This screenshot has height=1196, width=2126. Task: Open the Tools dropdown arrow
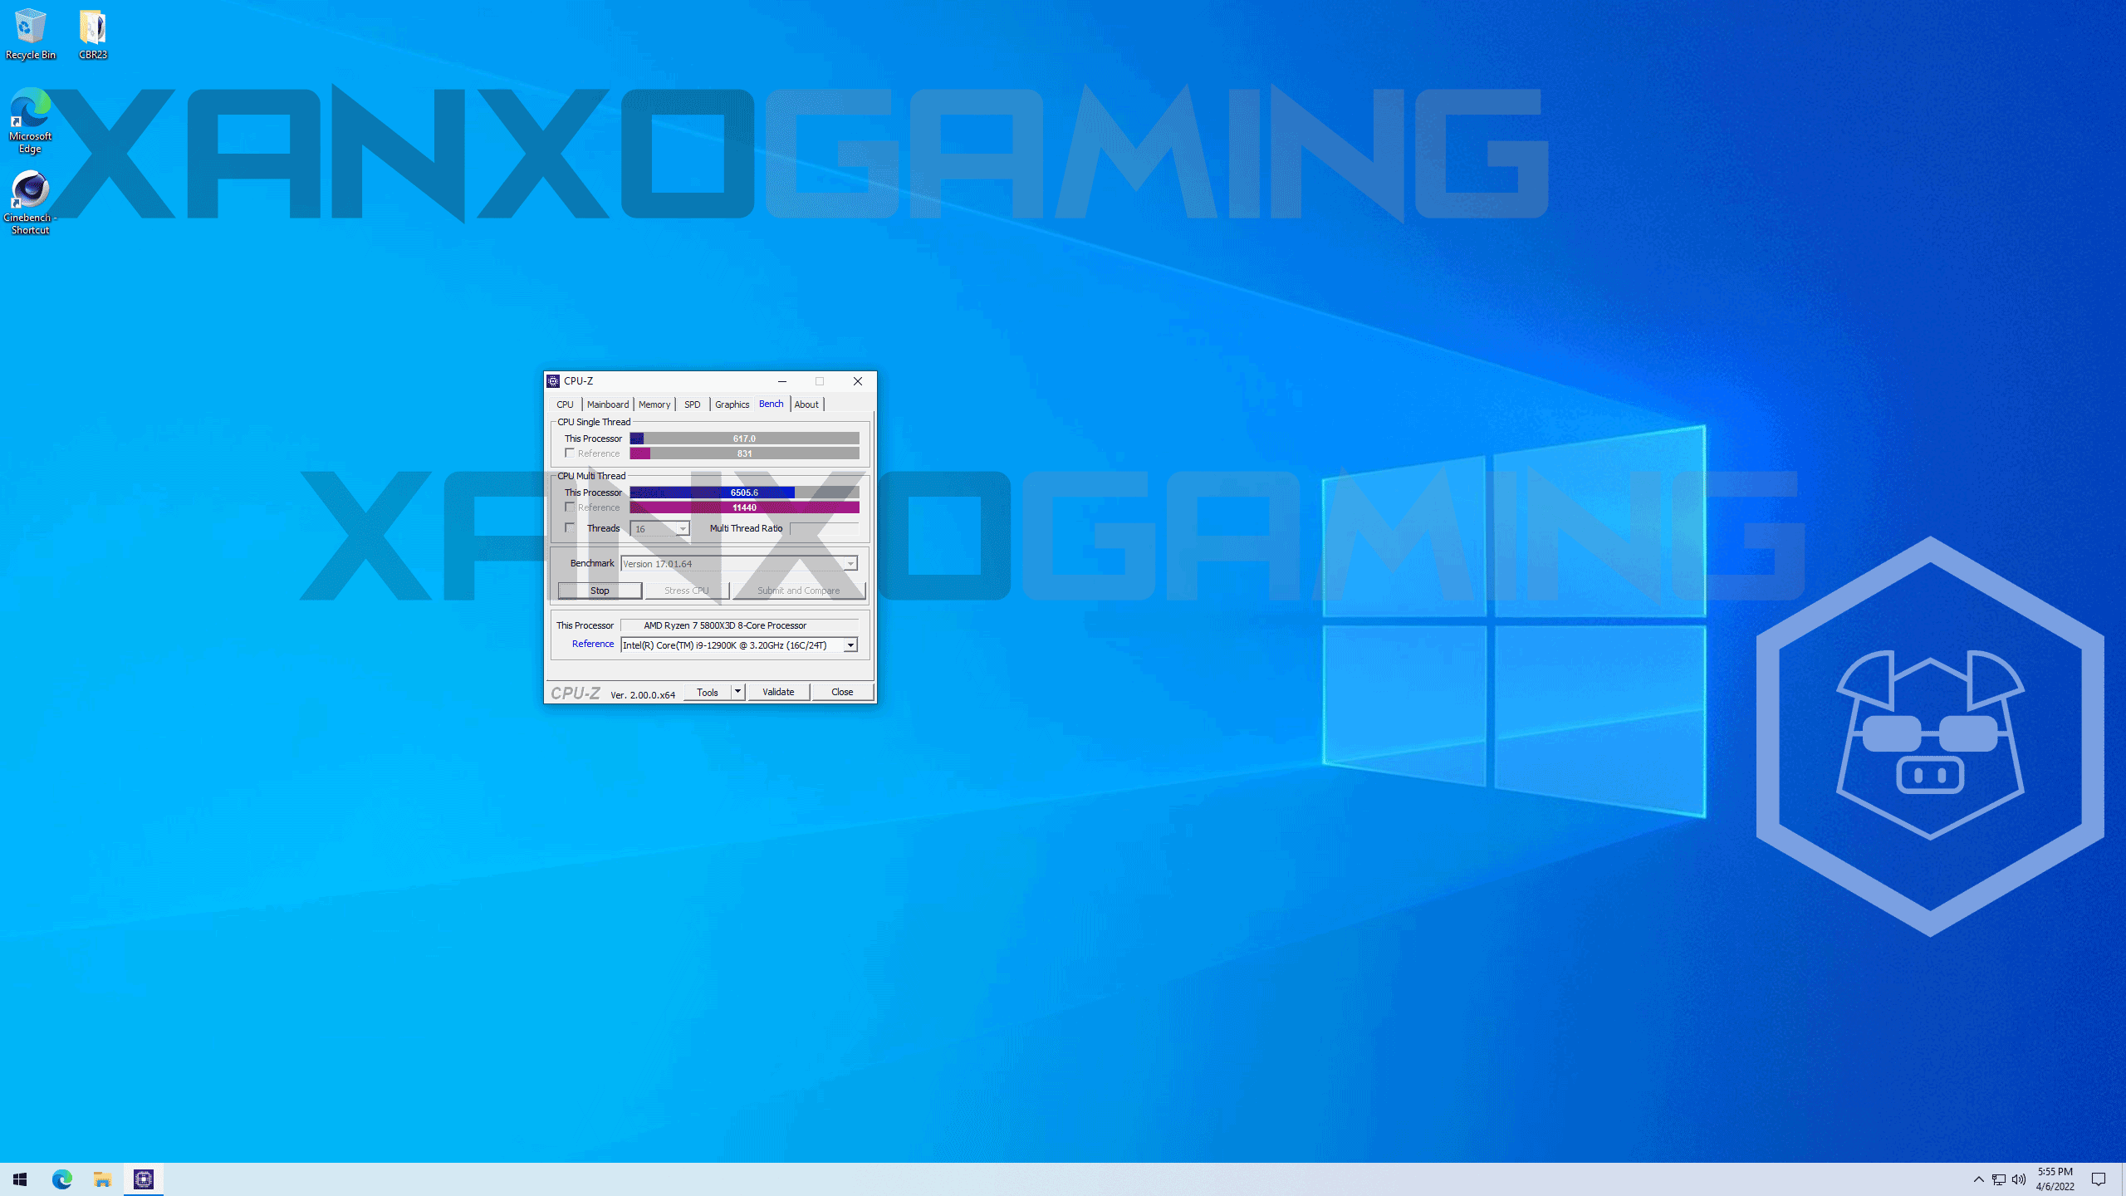(737, 691)
